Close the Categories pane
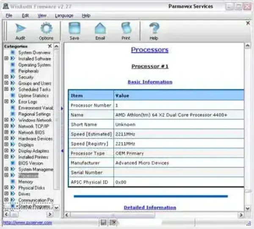This screenshot has width=254, height=229. [x=50, y=46]
